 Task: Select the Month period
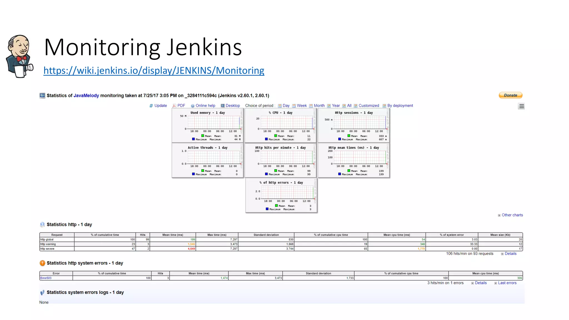(319, 106)
